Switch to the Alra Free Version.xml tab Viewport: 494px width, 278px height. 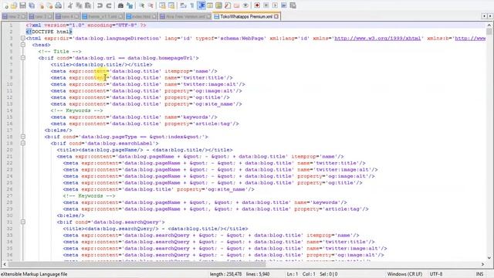coord(185,16)
